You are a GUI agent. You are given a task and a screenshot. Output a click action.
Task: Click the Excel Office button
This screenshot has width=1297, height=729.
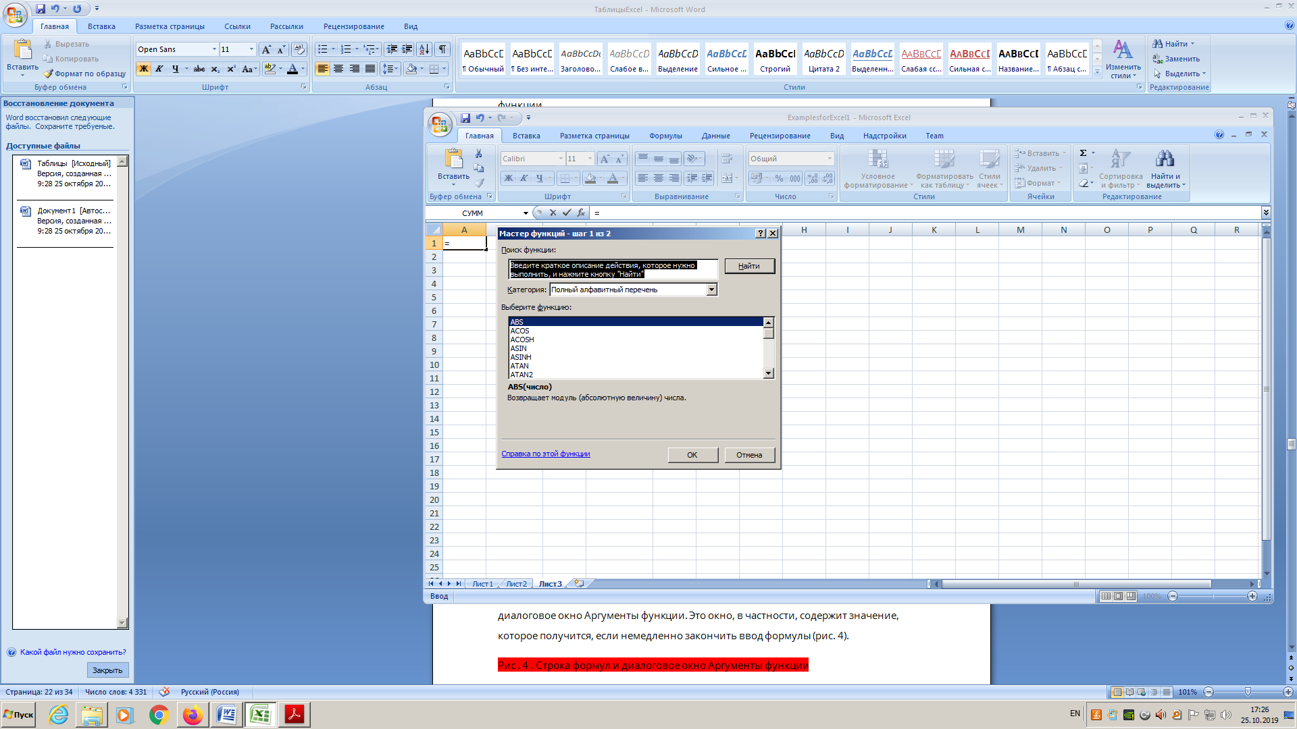(439, 124)
